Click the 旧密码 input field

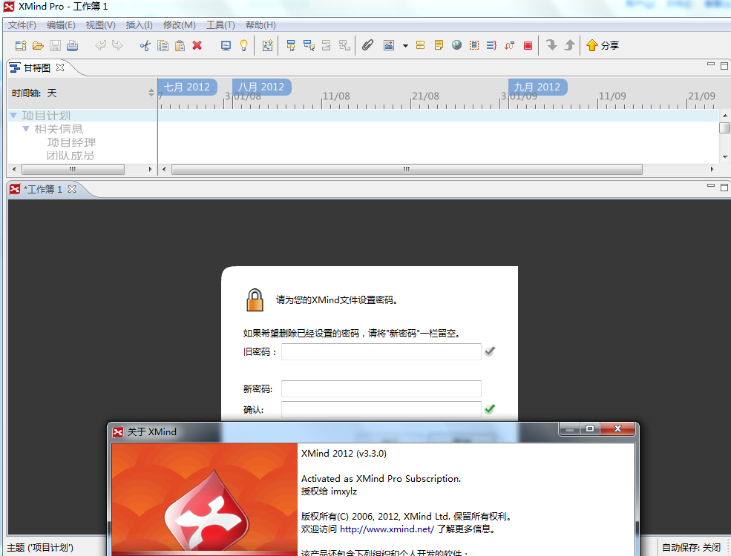pos(381,351)
